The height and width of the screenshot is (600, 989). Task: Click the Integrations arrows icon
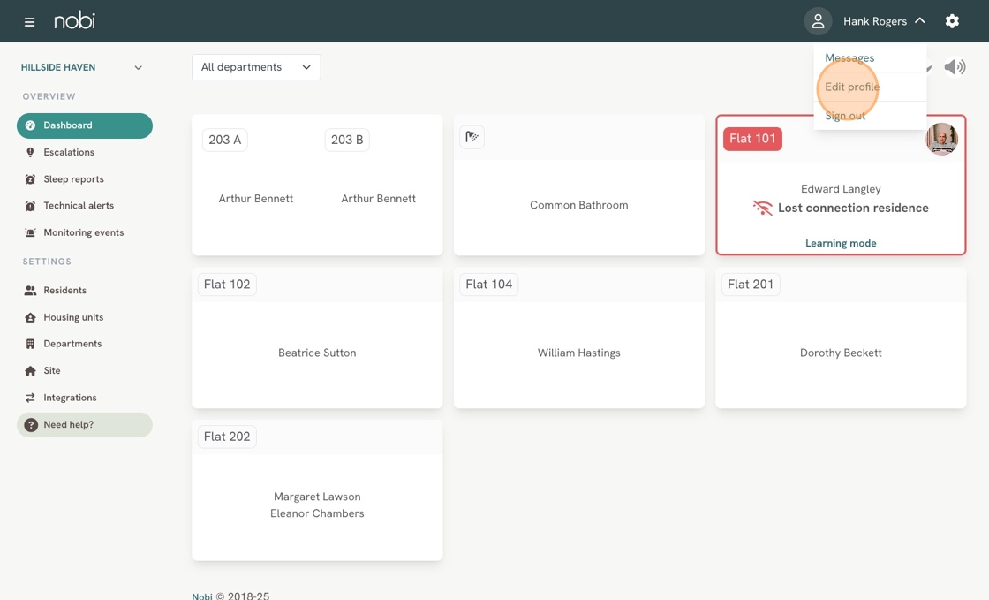(30, 398)
